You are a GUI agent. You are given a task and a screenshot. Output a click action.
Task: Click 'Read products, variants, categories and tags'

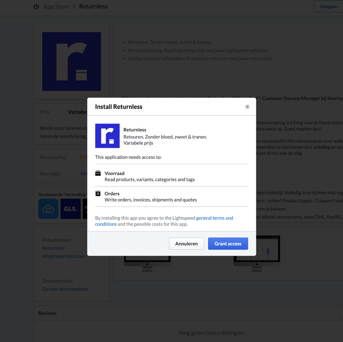click(x=150, y=180)
